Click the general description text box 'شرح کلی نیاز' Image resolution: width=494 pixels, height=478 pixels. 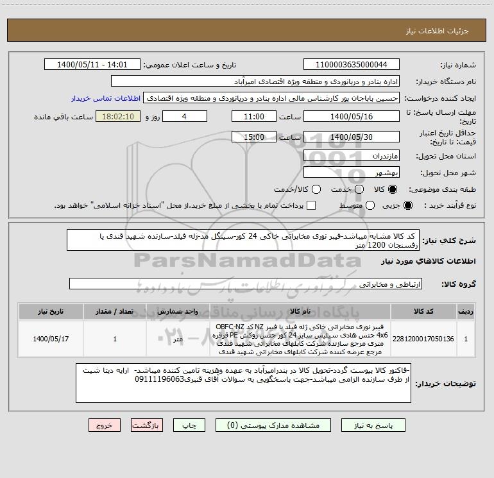(x=243, y=240)
